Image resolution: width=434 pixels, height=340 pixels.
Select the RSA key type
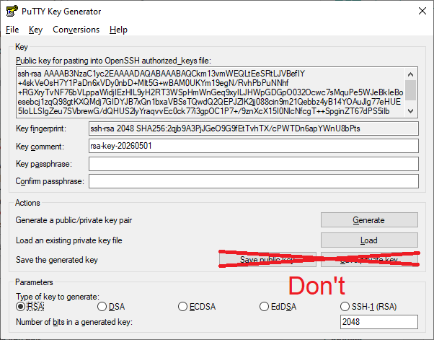point(30,307)
